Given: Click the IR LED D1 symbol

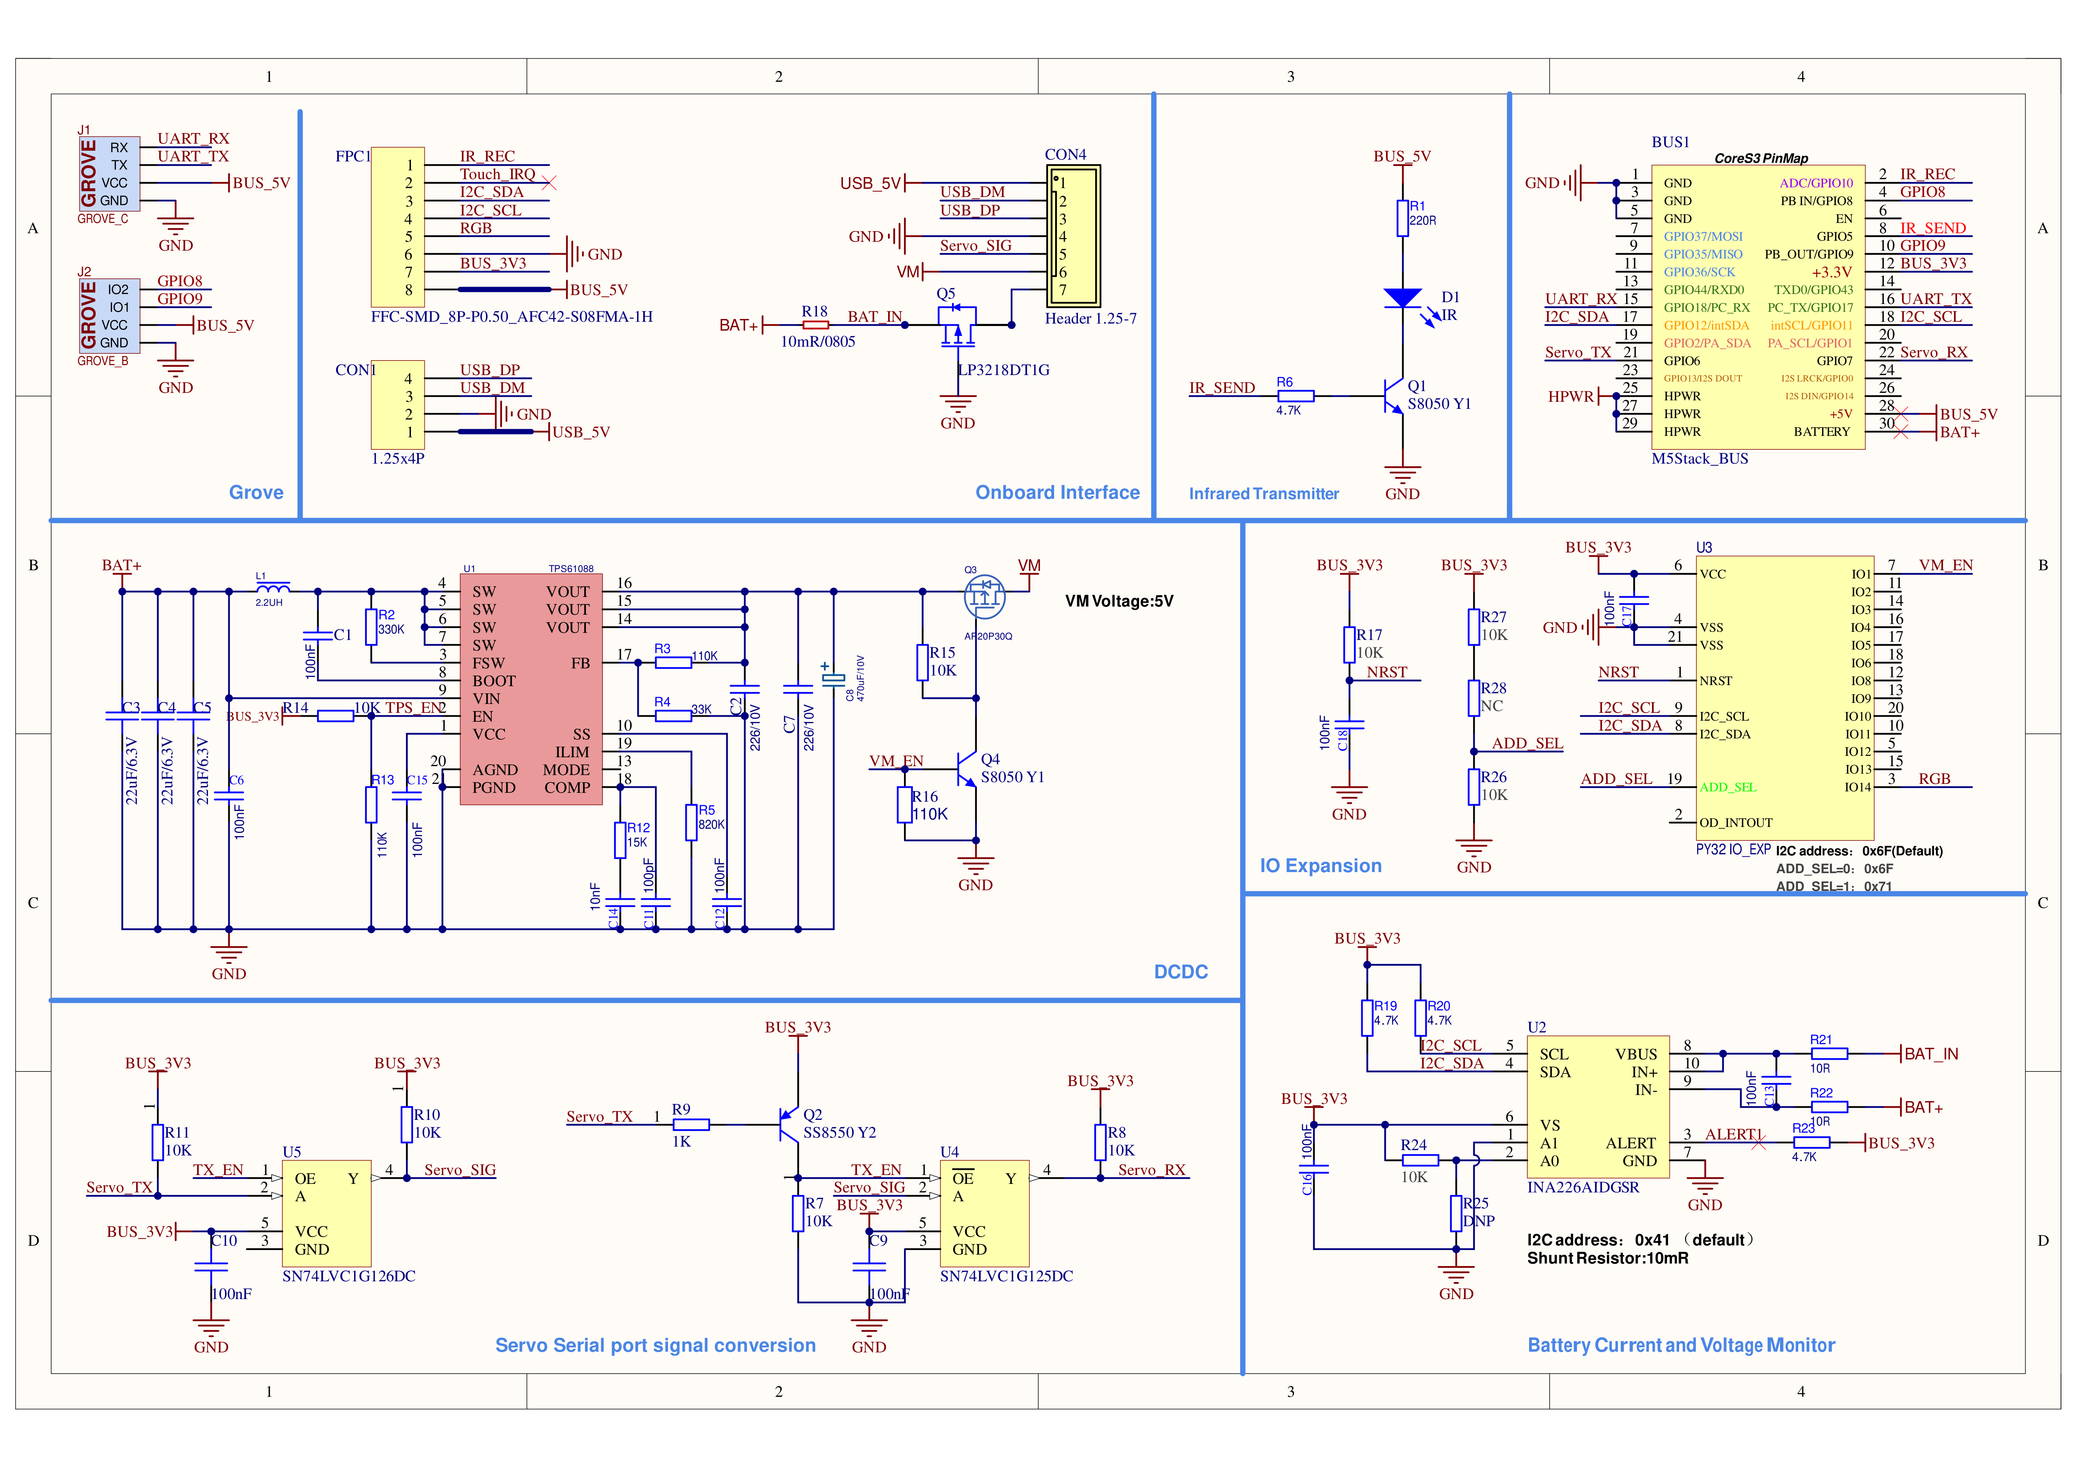Looking at the screenshot, I should pos(1402,298).
